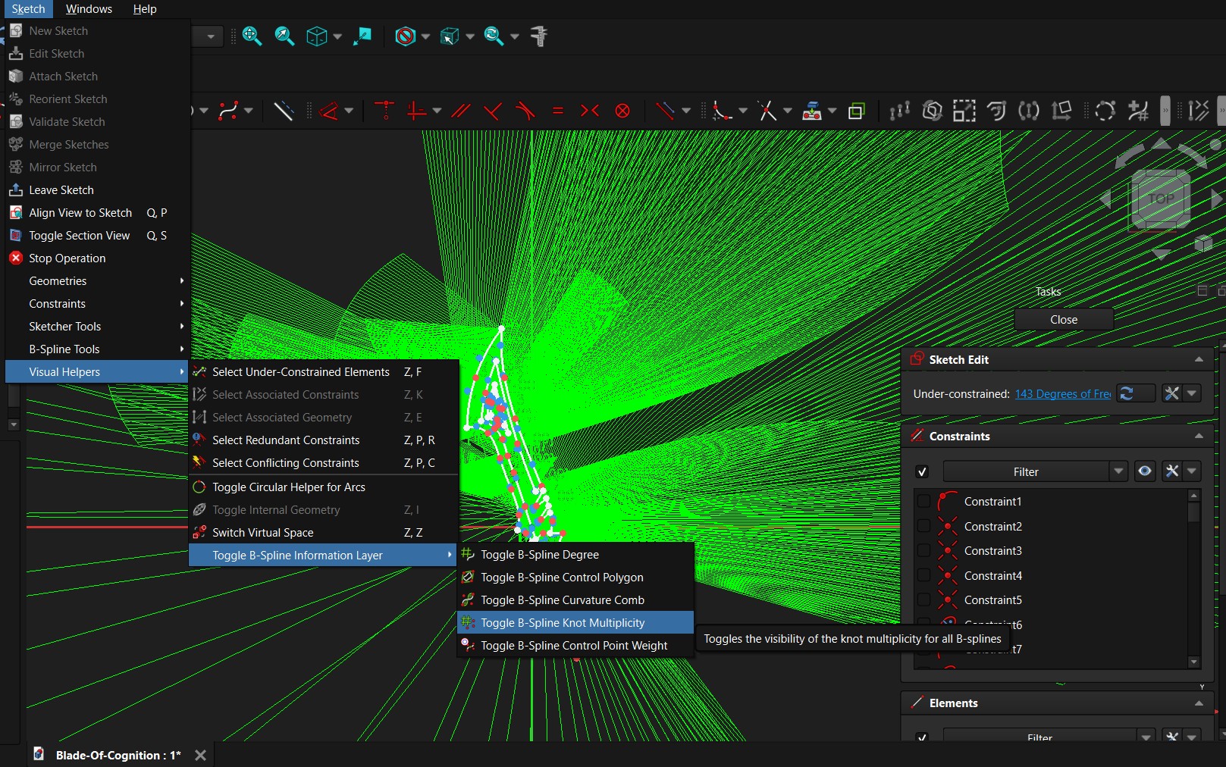This screenshot has width=1226, height=767.
Task: Click the B-spline creation tool icon
Action: tap(228, 111)
